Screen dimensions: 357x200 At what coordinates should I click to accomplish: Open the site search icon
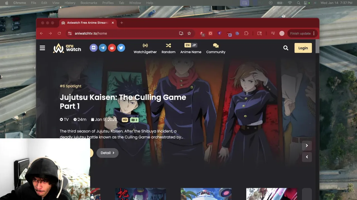[286, 48]
